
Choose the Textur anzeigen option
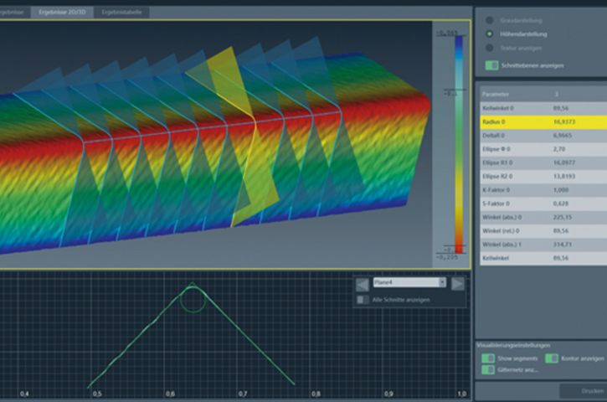pos(490,49)
